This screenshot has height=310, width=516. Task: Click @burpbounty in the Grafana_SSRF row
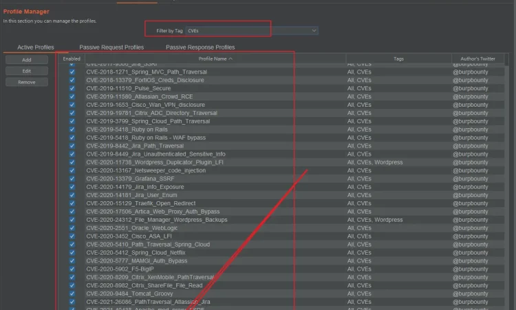471,178
